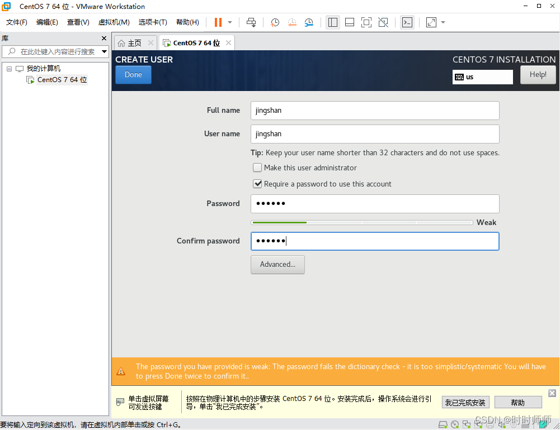Viewport: 560px width, 430px height.
Task: Open the snapshot manager icon
Action: click(309, 22)
